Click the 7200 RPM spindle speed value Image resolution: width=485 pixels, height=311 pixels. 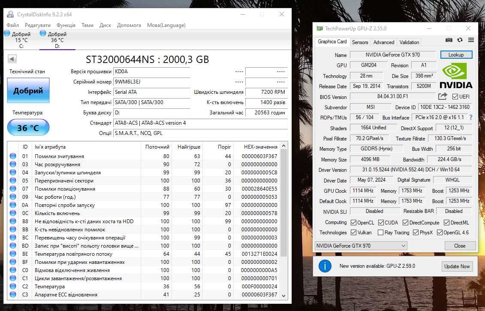267,92
